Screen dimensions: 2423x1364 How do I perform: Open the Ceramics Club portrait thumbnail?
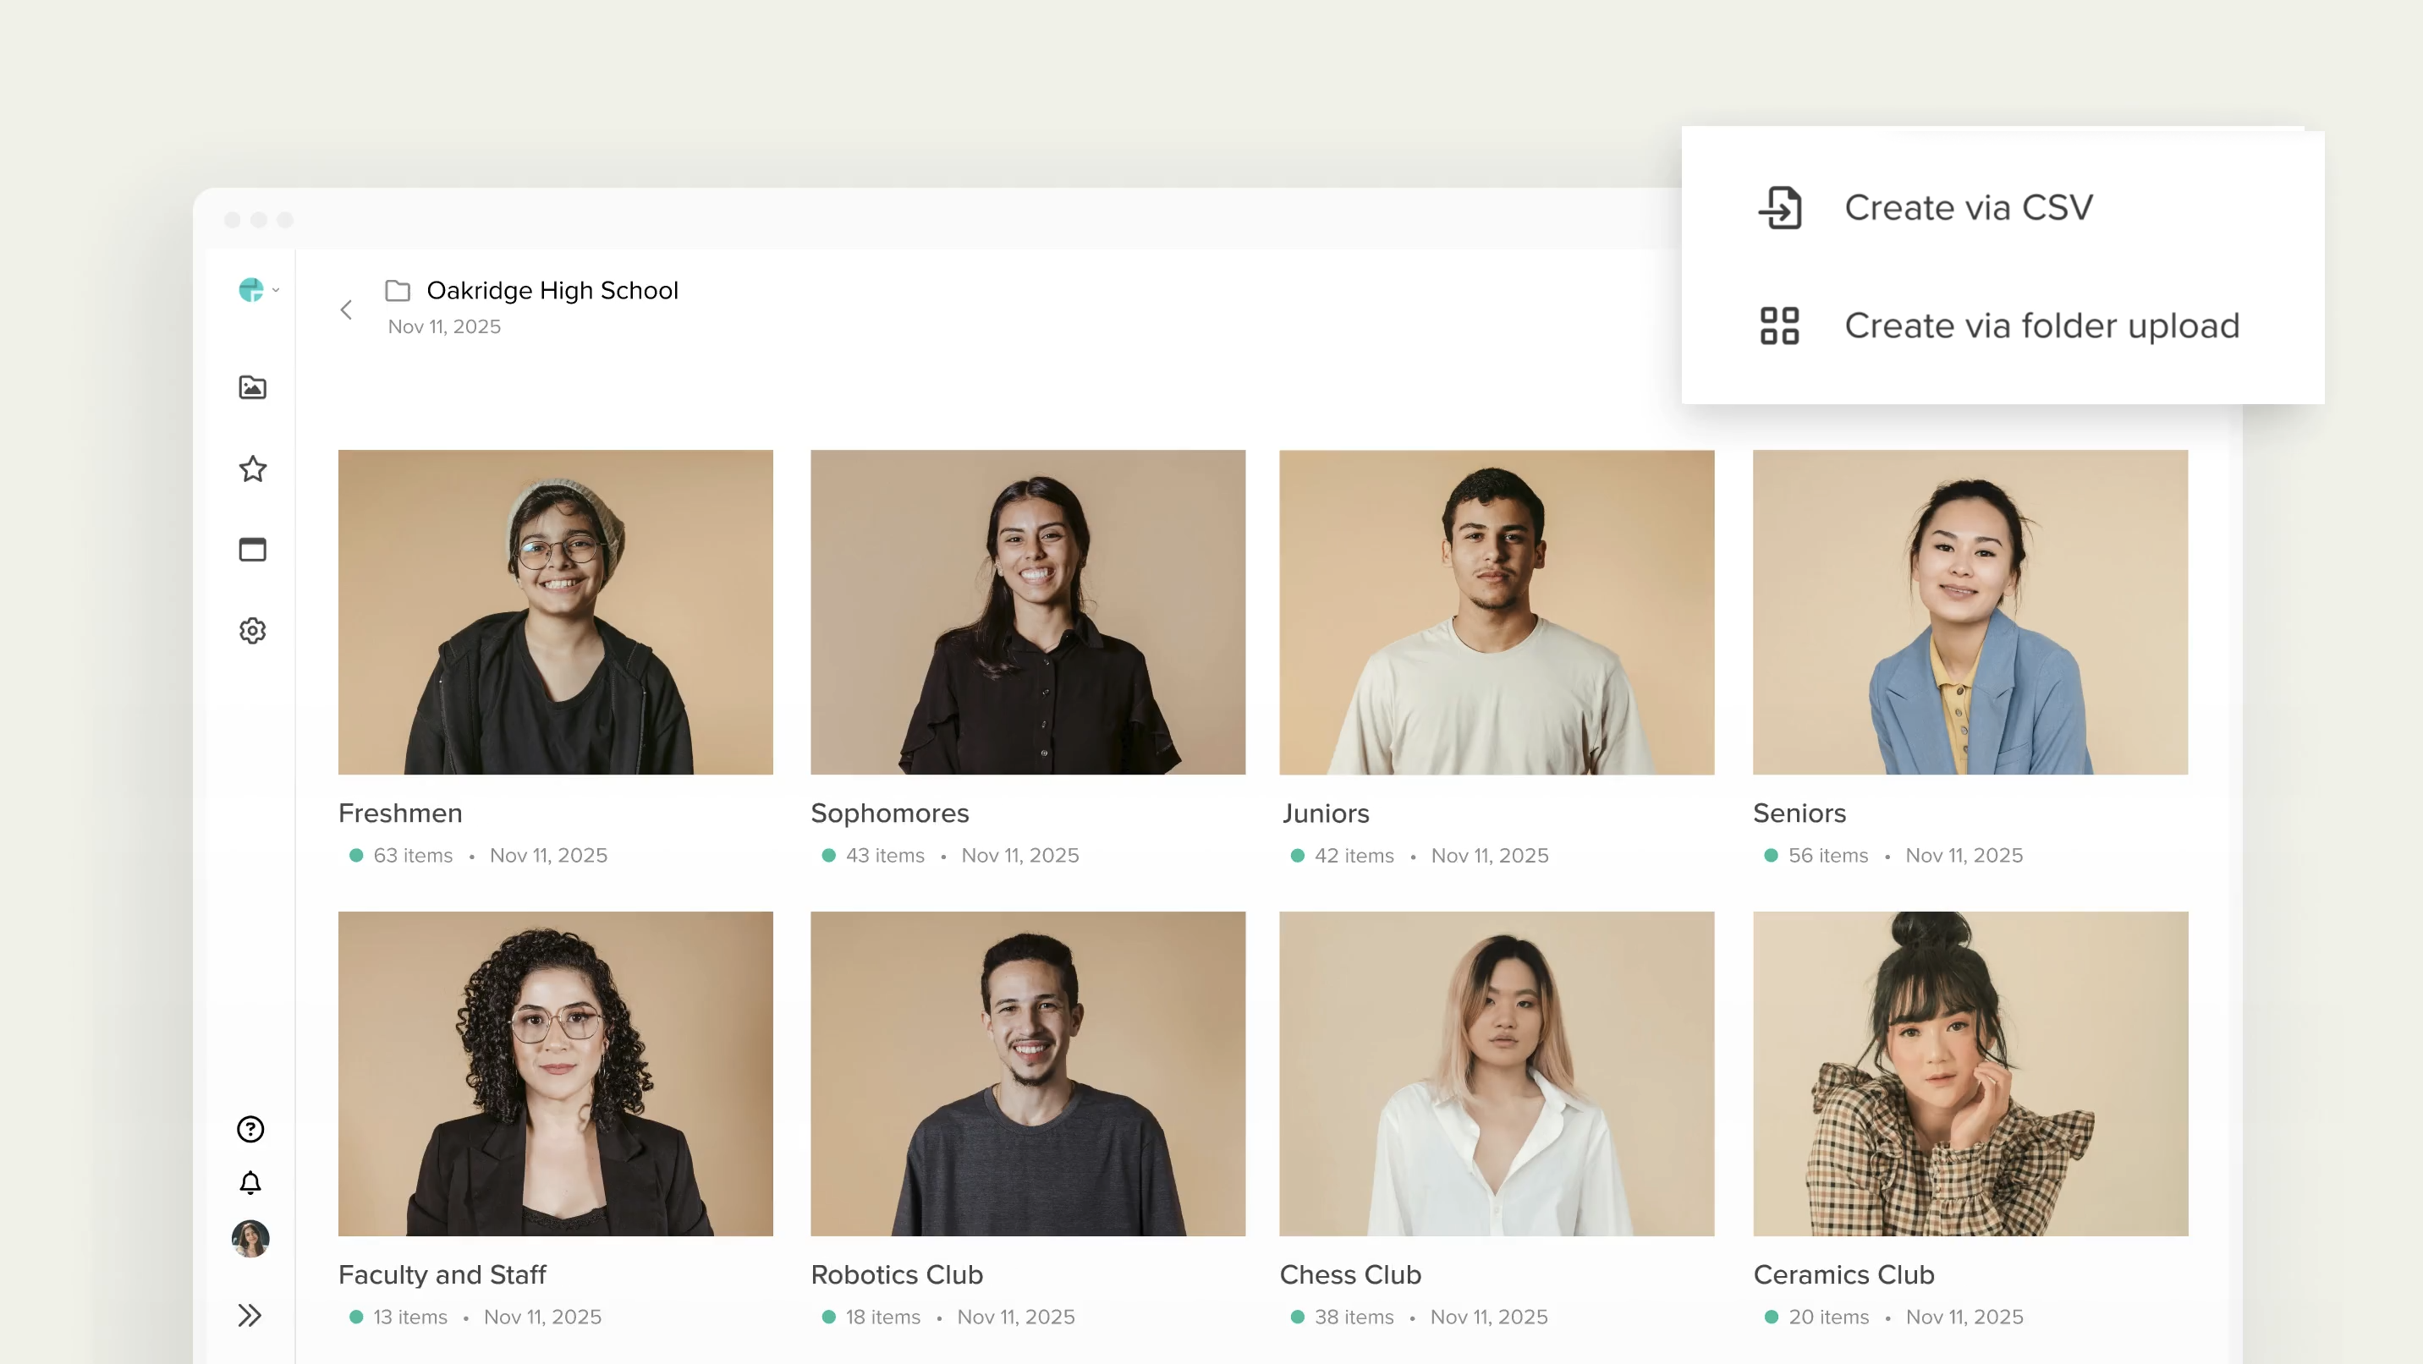pos(1970,1074)
